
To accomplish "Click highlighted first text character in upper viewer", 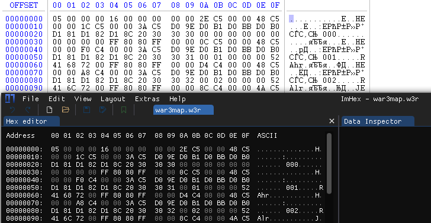I will click(x=291, y=19).
